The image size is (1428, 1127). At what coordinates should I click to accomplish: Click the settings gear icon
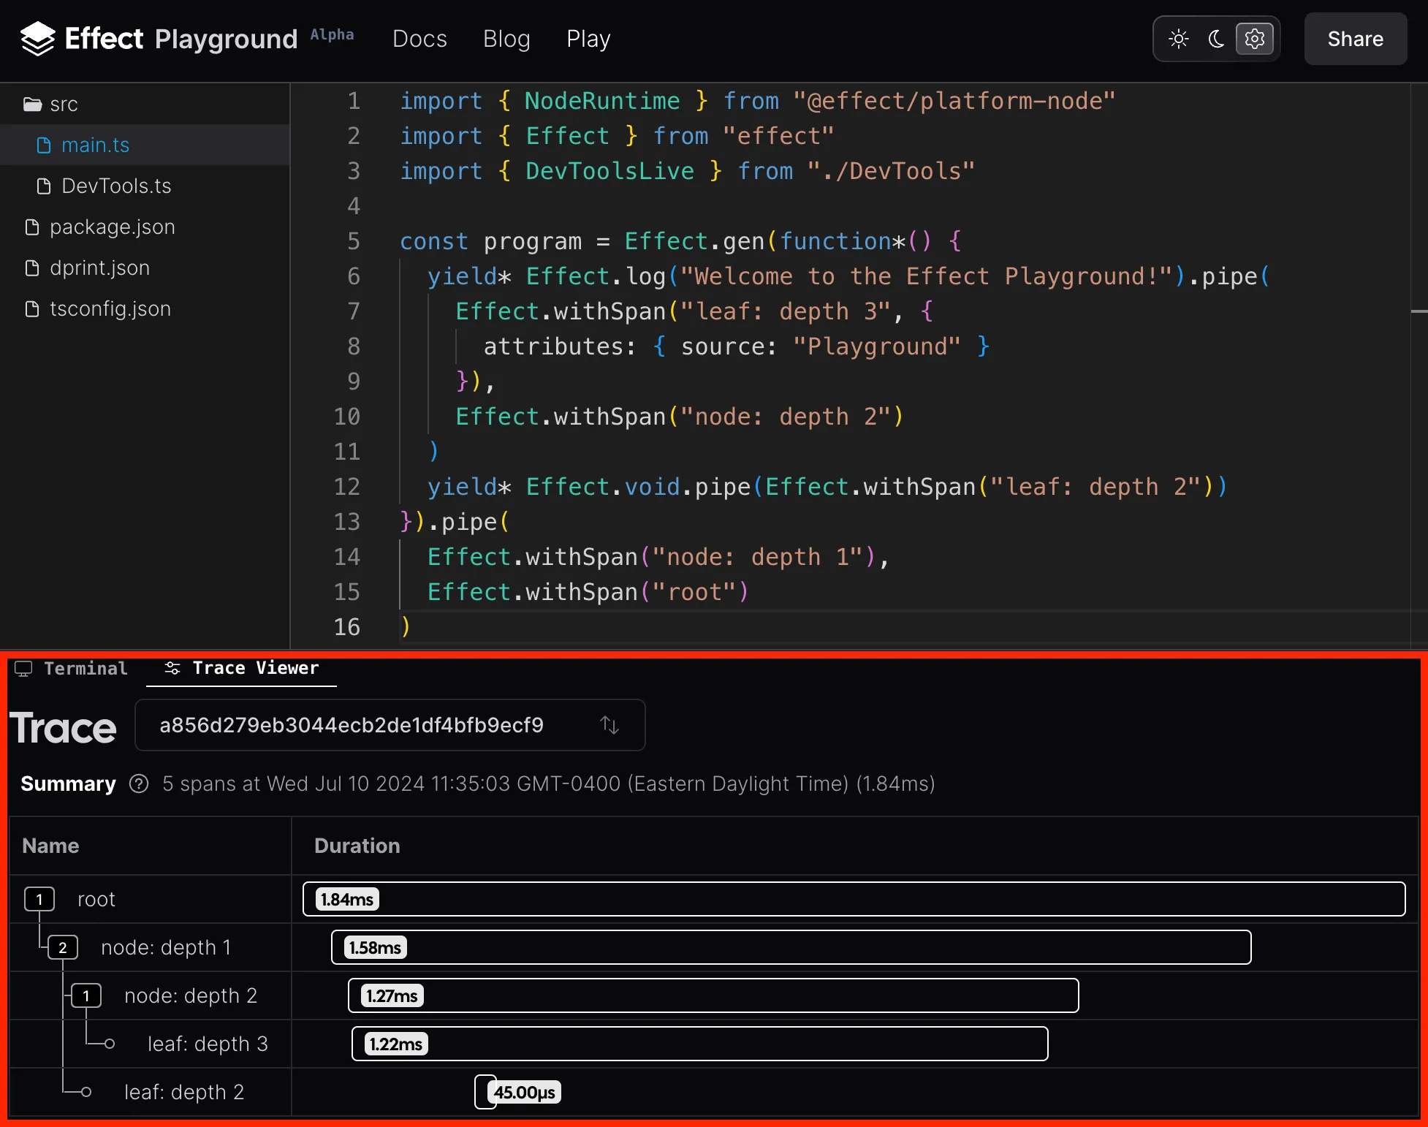coord(1254,38)
